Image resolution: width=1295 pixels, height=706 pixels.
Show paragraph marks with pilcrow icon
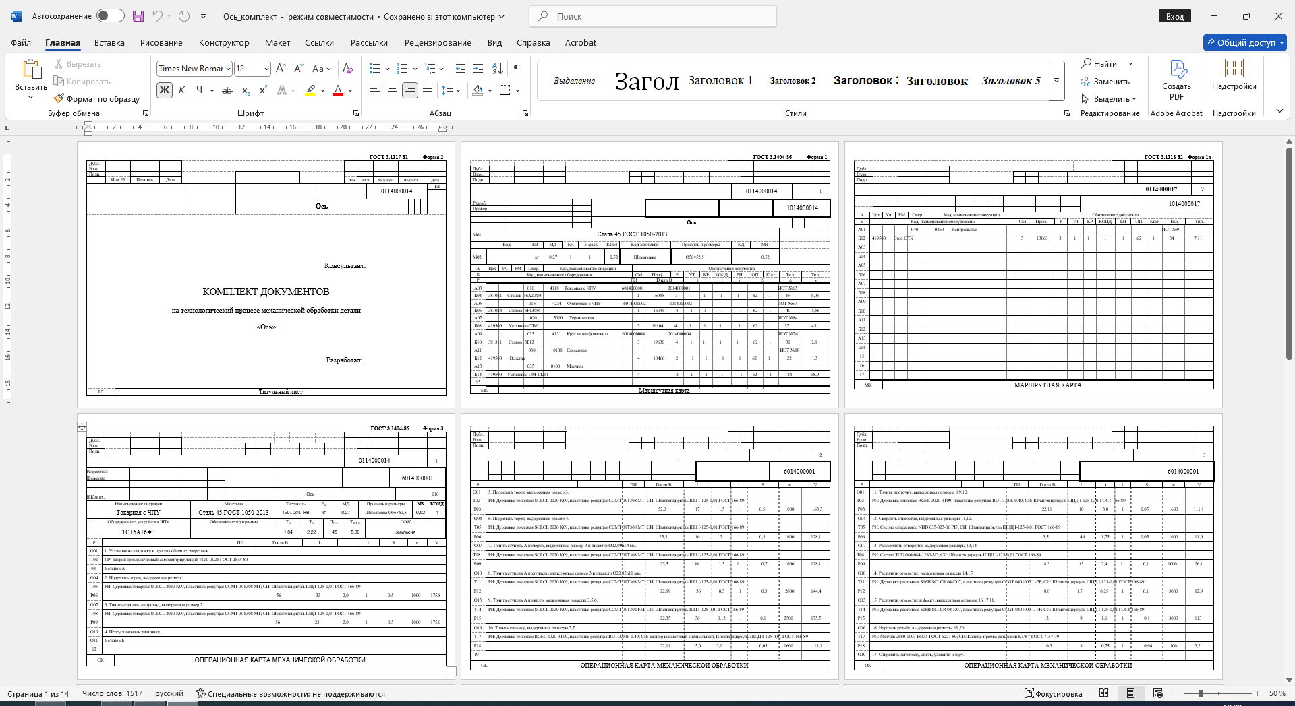tap(517, 69)
